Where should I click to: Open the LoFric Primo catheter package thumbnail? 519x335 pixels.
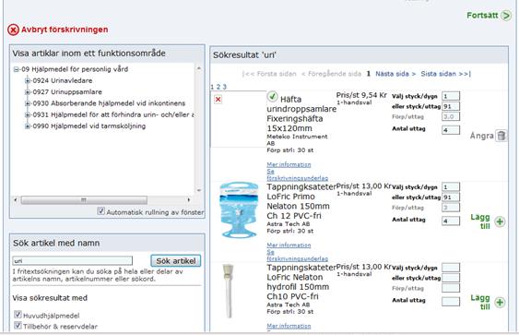(x=239, y=209)
